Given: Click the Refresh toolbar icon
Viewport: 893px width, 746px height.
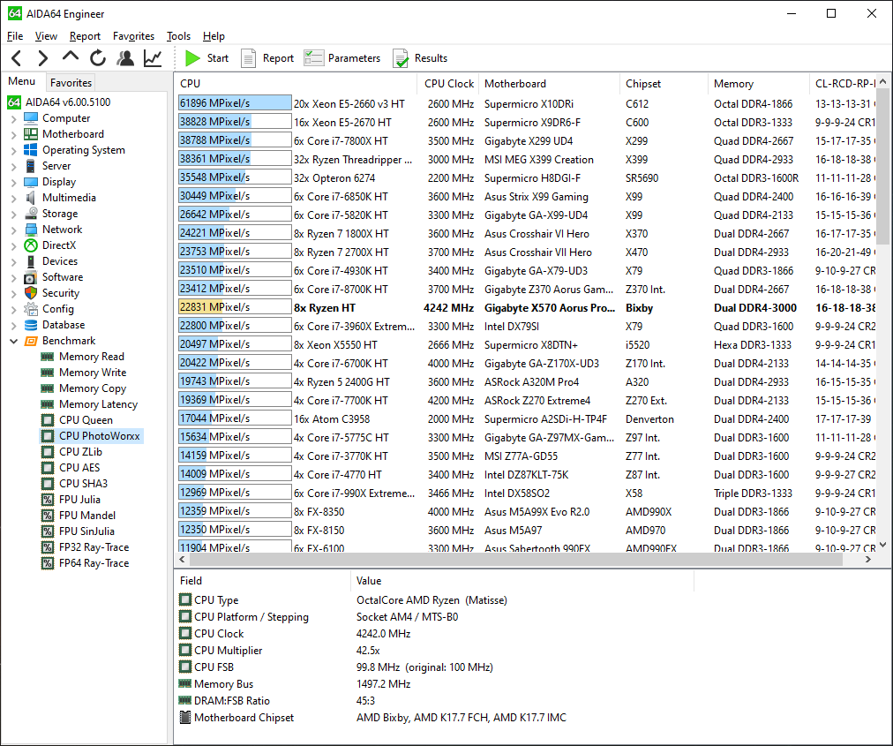Looking at the screenshot, I should [x=98, y=58].
